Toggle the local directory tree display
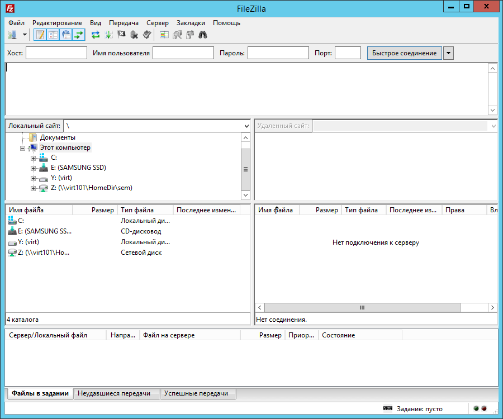Viewport: 503px width, 419px height. coord(53,35)
